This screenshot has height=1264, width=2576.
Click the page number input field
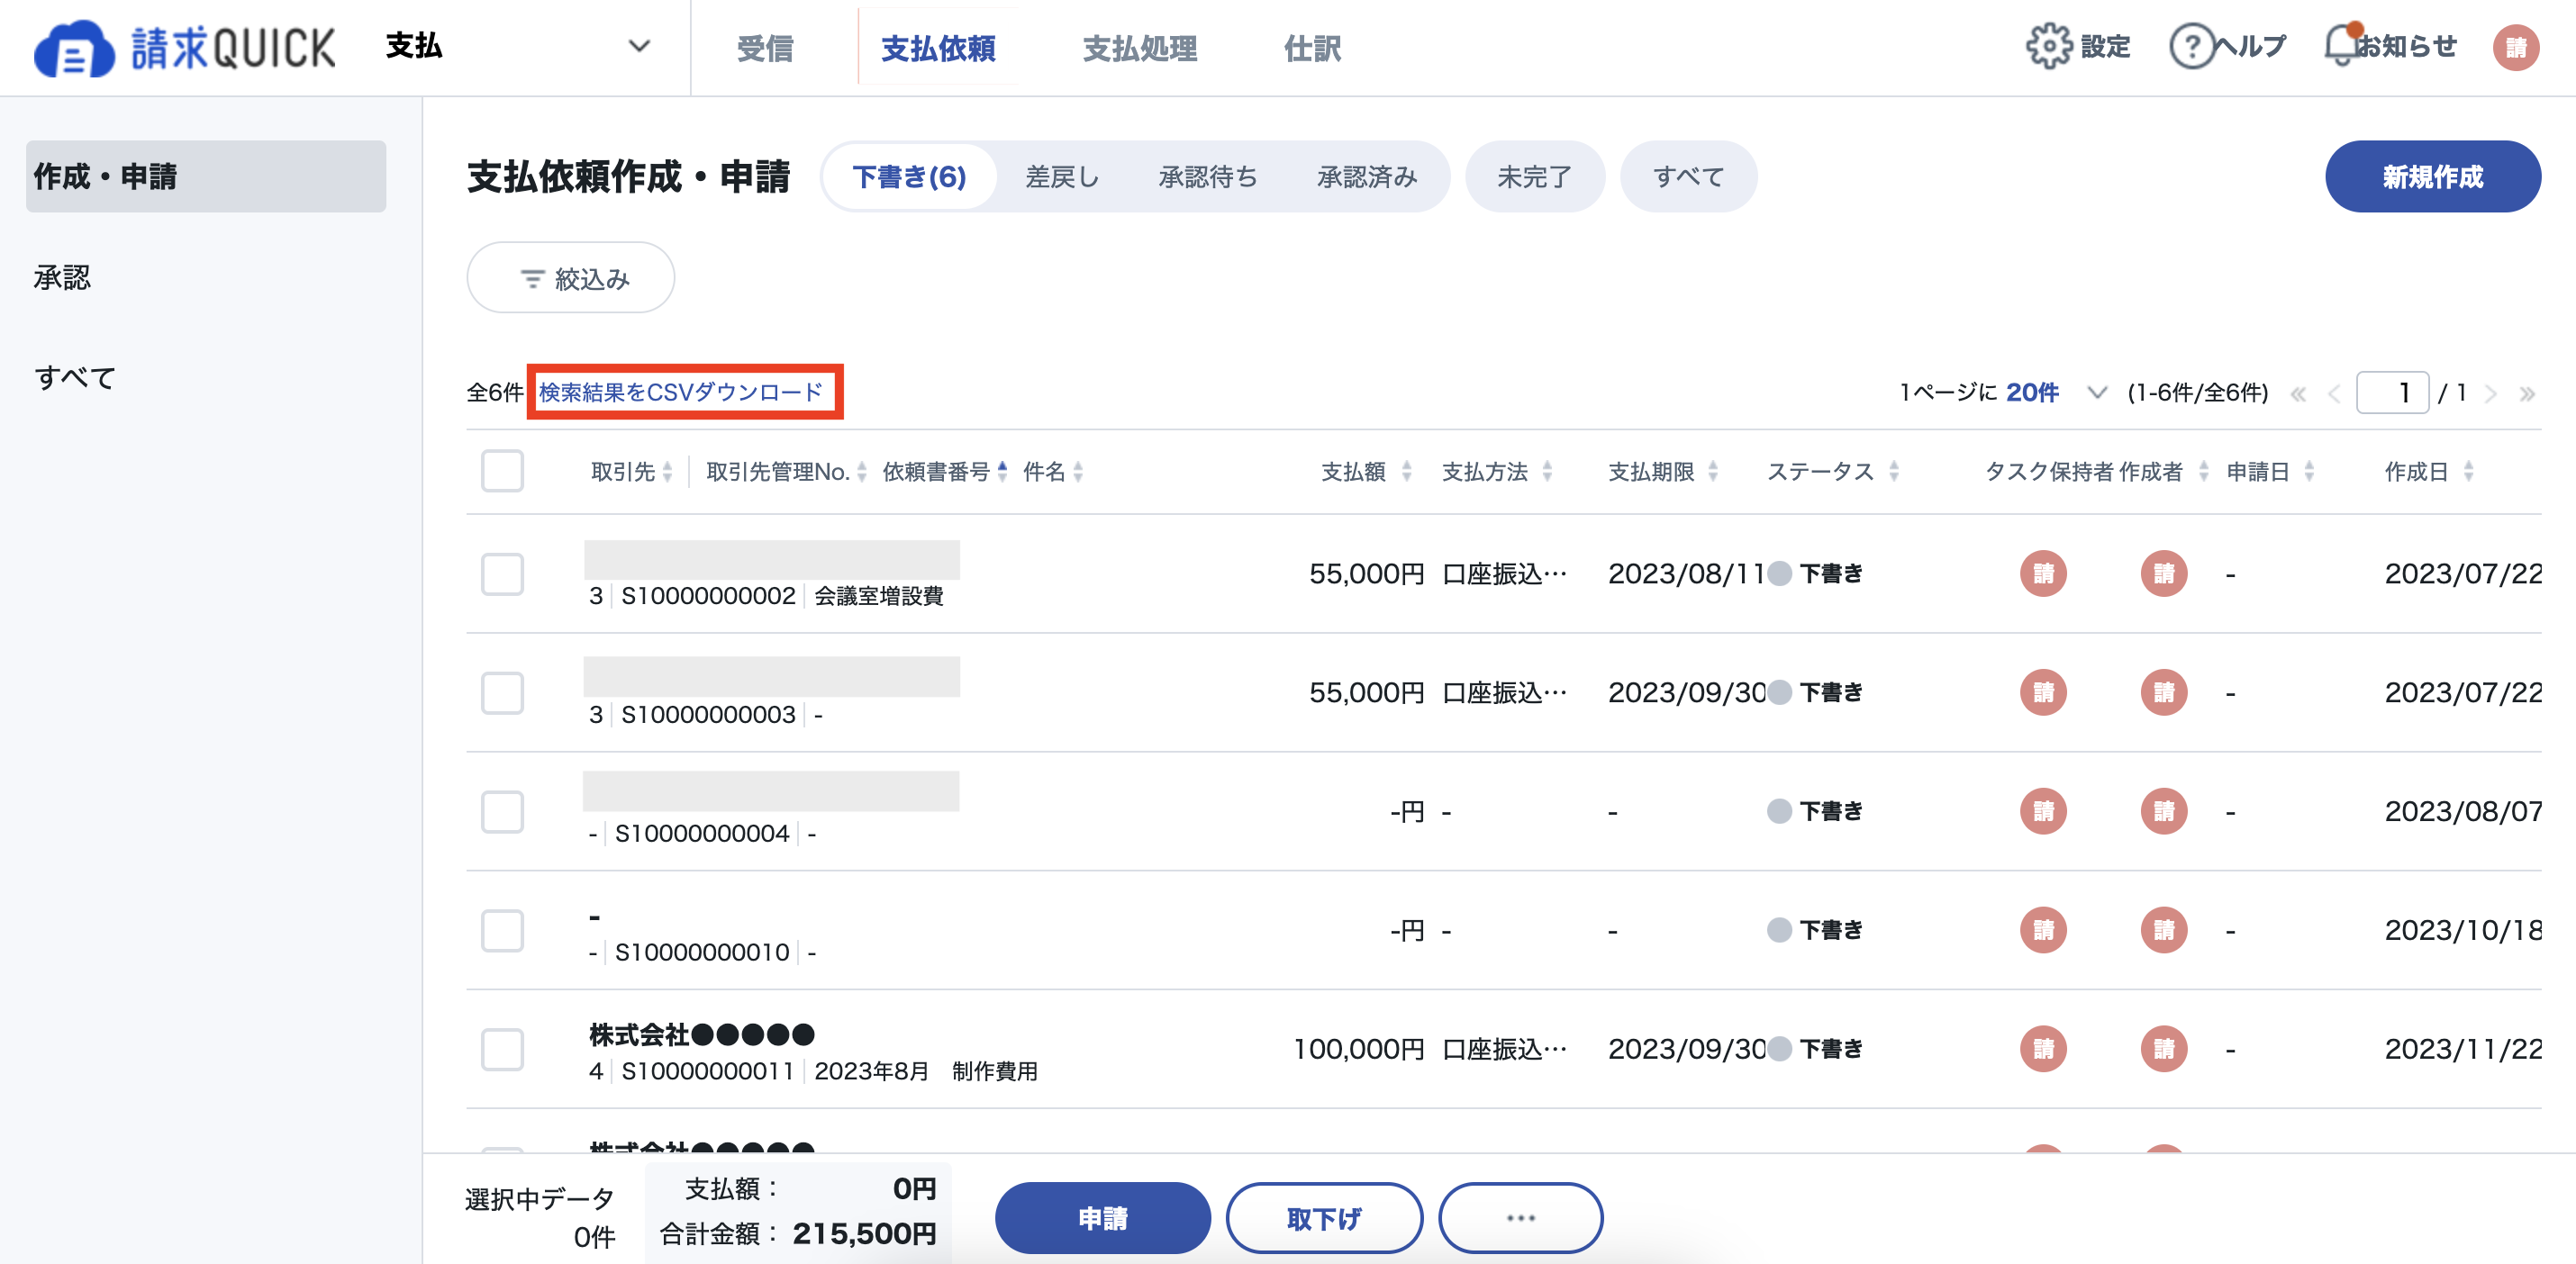click(x=2391, y=393)
